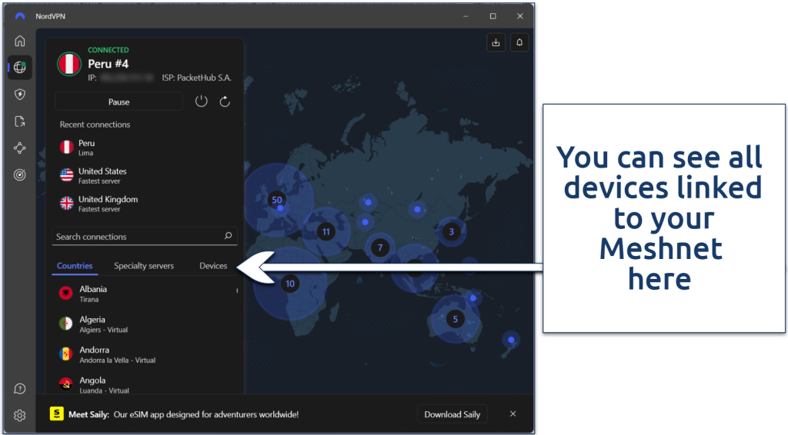Connect to recent United States server

145,175
